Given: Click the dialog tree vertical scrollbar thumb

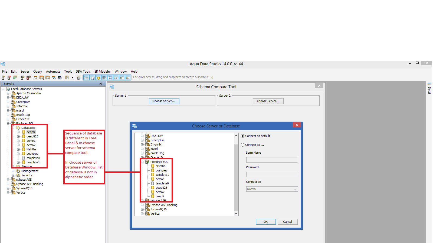Looking at the screenshot, I should click(236, 177).
